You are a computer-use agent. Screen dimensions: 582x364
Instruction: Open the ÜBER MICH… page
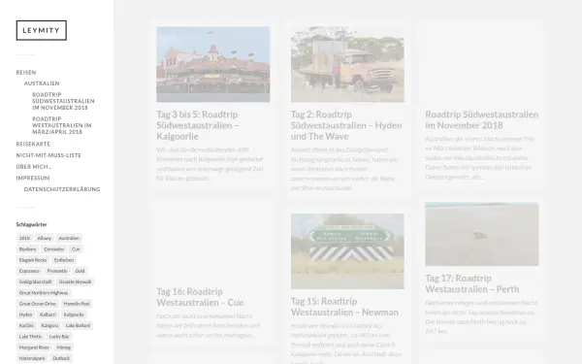click(x=34, y=167)
